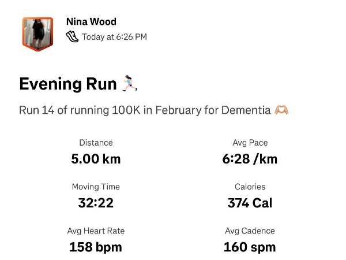Click the running shoe activity icon

click(x=72, y=36)
